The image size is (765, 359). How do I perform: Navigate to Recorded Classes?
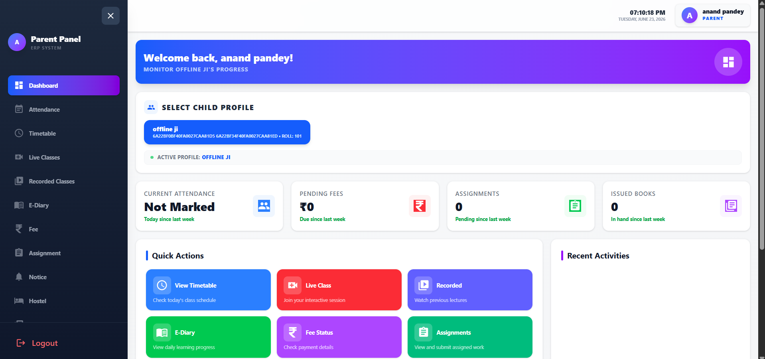64,181
